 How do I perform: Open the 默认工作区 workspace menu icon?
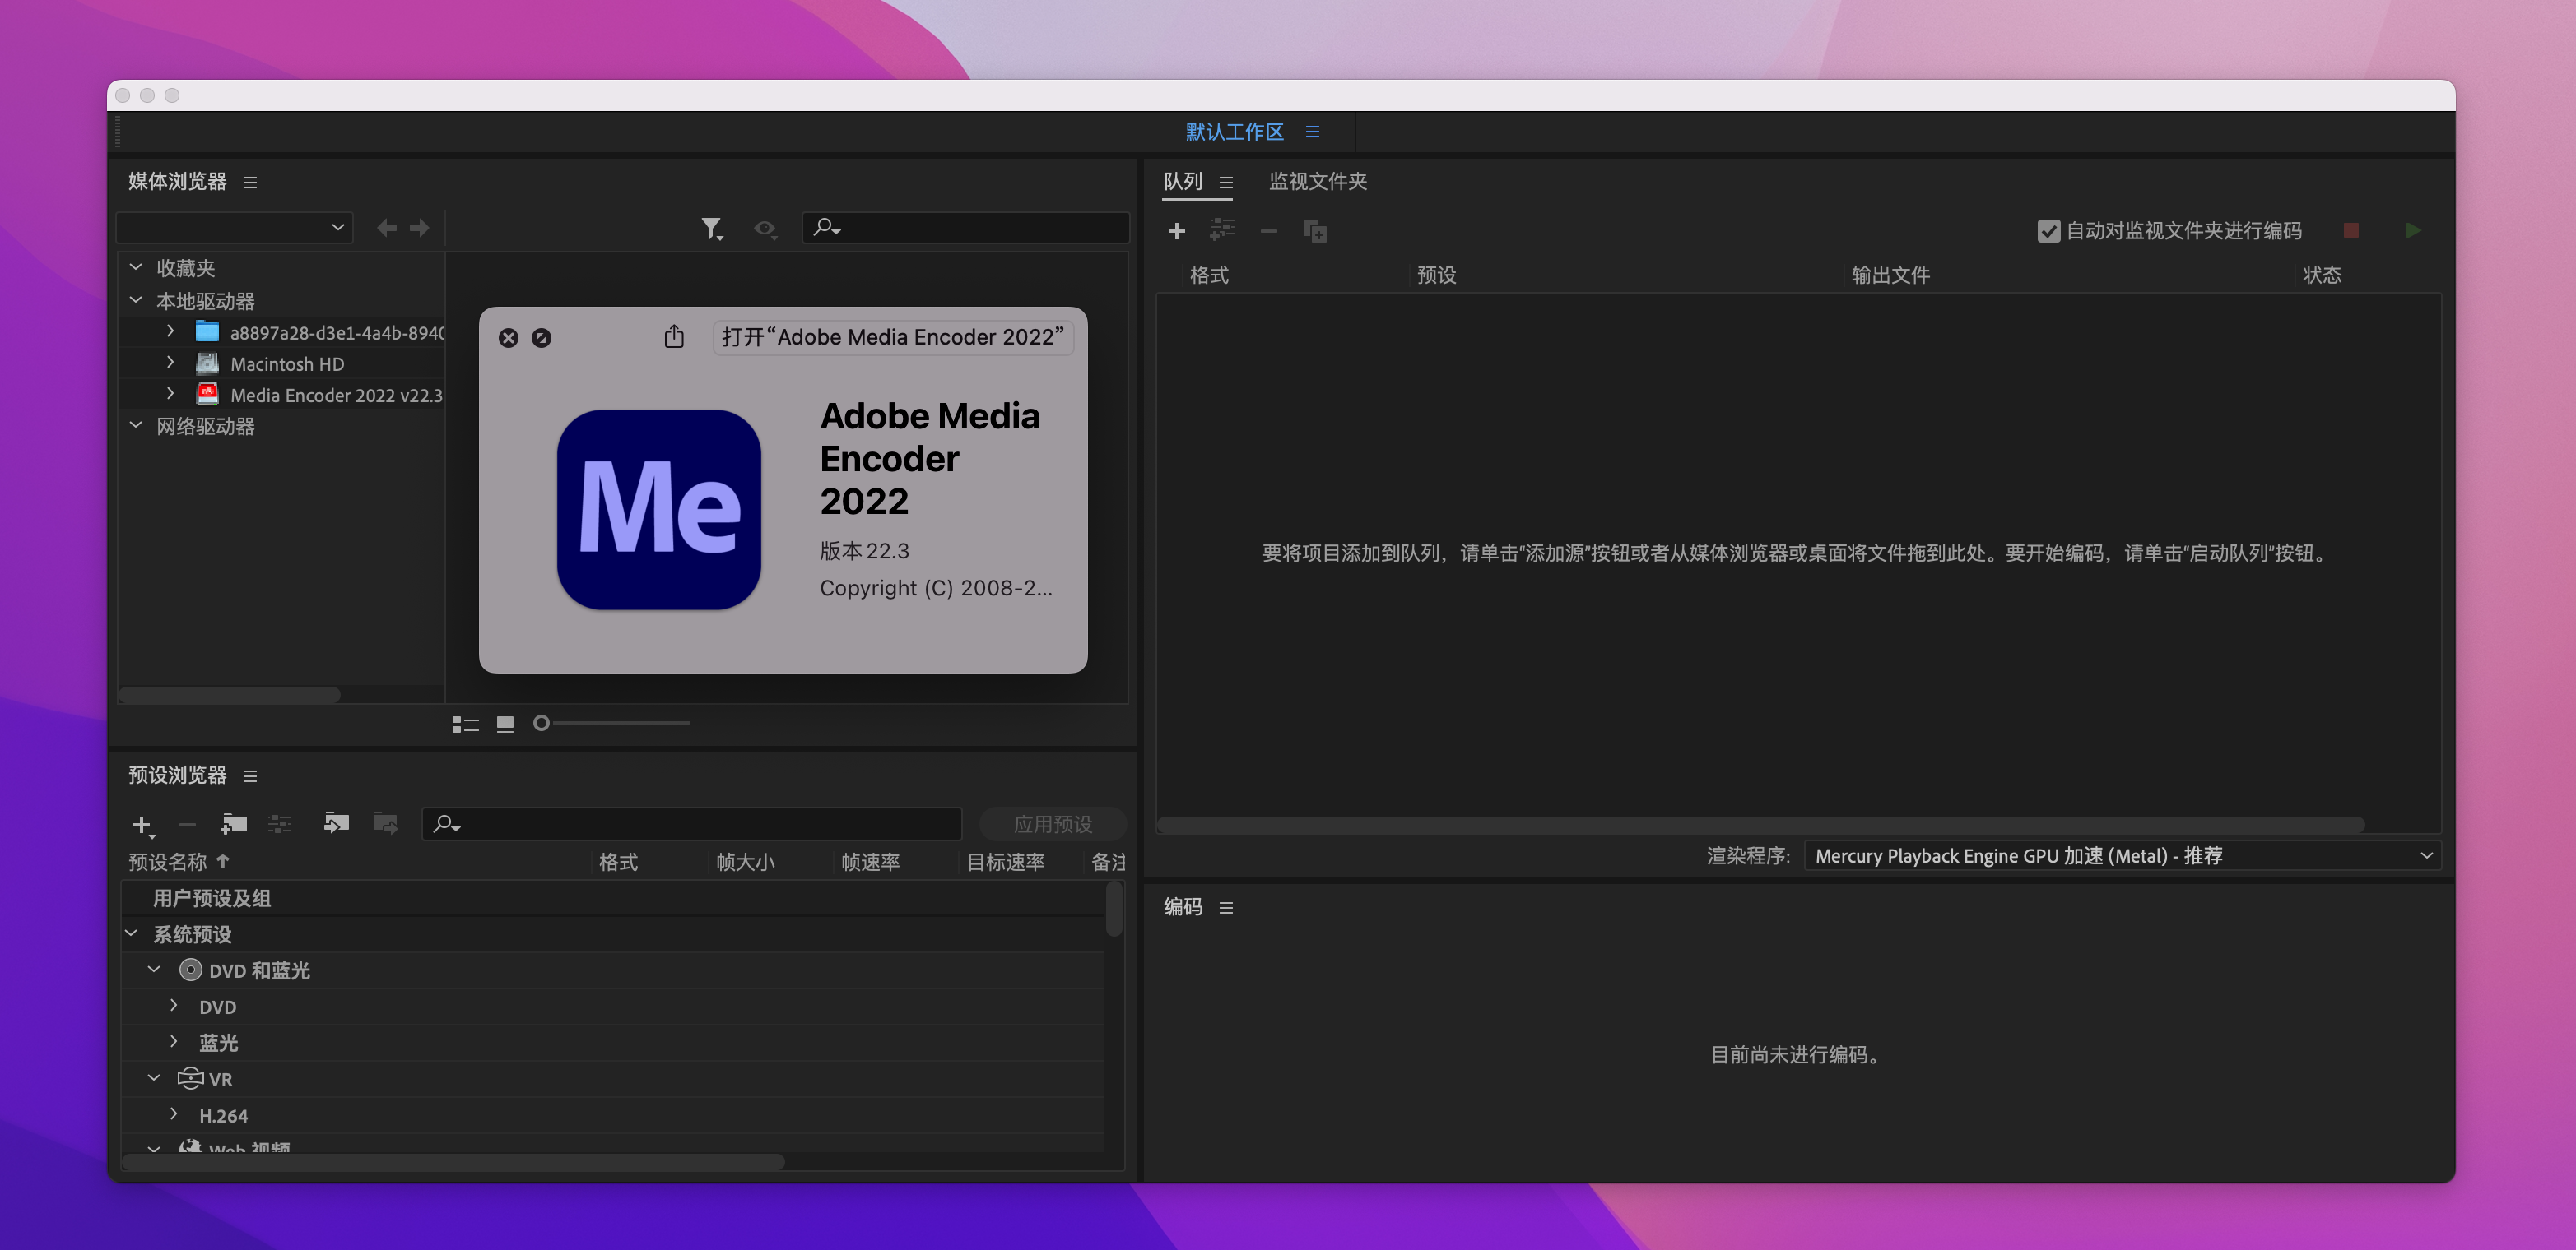click(x=1312, y=132)
